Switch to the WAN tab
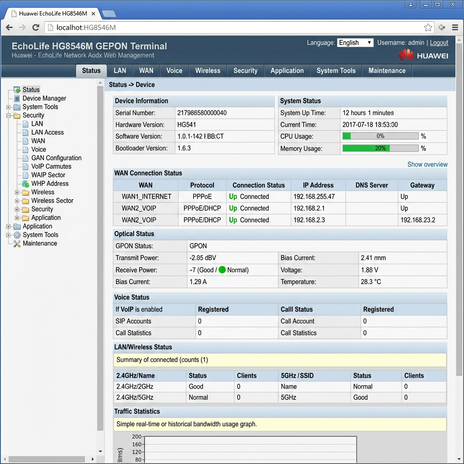 (146, 71)
